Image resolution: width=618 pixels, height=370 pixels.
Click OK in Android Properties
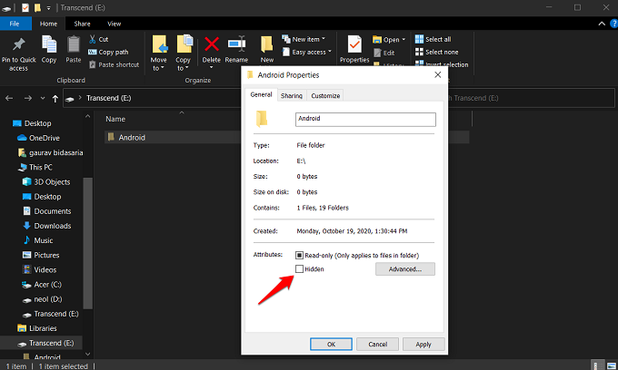pyautogui.click(x=331, y=344)
